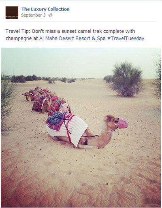Open the September 3 post timestamp
Viewport: 162px width, 208px height.
pos(33,15)
